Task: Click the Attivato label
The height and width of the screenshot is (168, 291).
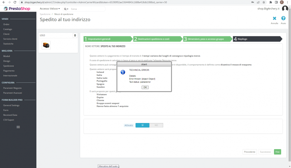Action: 129,125
